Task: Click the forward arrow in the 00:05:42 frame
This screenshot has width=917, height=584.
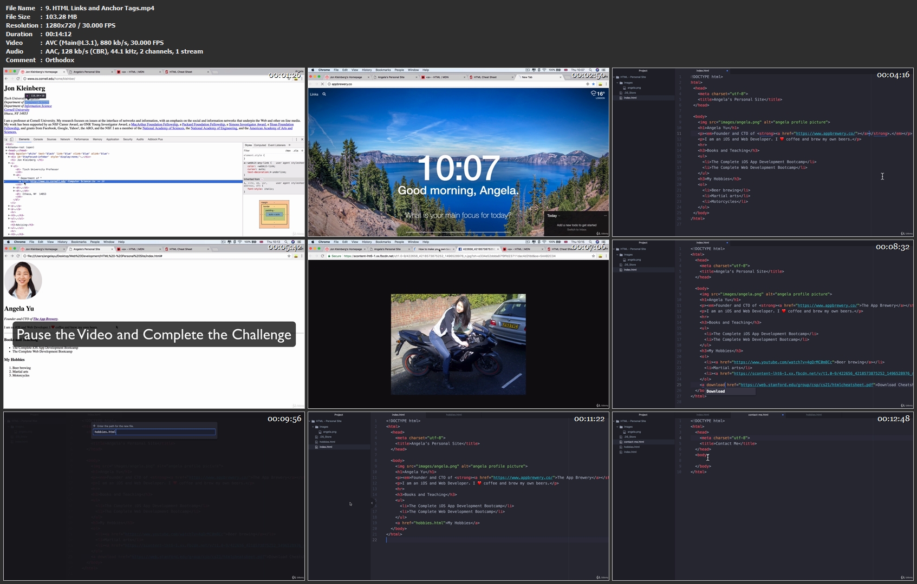Action: [12, 256]
